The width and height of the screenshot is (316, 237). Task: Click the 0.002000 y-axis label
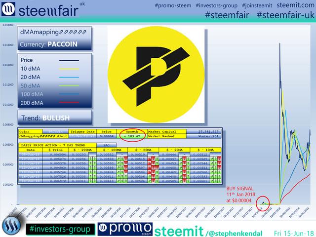[x=8, y=185]
